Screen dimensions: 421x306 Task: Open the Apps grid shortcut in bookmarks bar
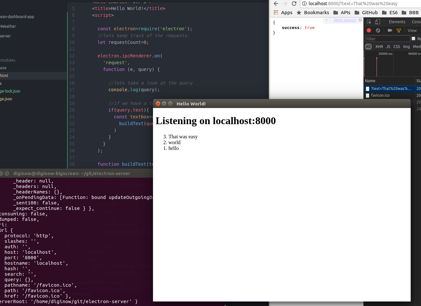pyautogui.click(x=283, y=13)
